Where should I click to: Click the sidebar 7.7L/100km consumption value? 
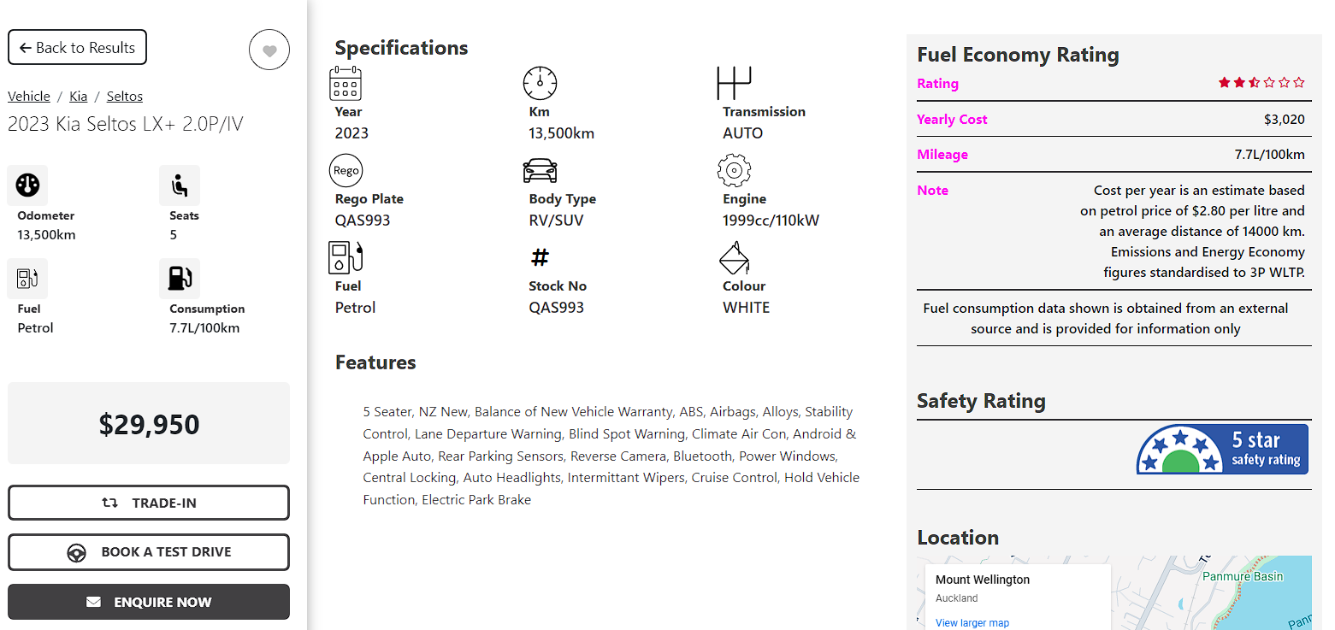[204, 328]
